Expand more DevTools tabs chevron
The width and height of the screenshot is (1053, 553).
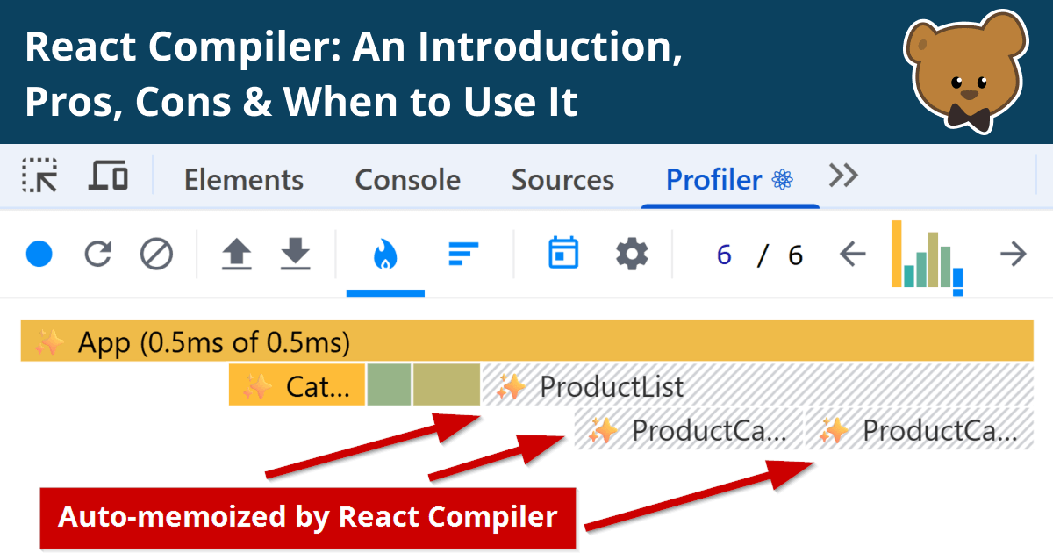point(843,176)
